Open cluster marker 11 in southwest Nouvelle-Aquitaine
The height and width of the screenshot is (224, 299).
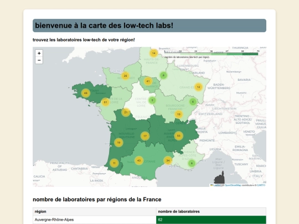[x=114, y=163]
